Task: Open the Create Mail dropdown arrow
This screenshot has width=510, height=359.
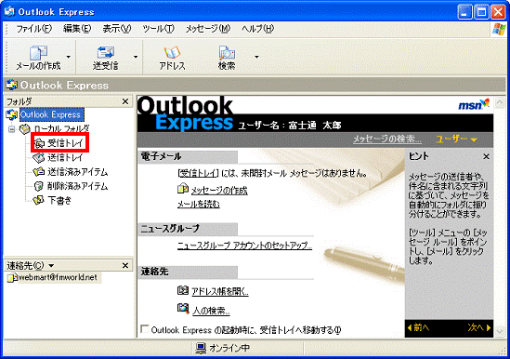Action: point(69,57)
